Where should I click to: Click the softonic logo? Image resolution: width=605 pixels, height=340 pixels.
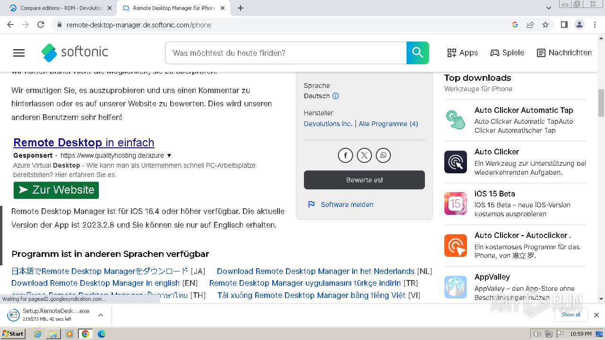[75, 52]
